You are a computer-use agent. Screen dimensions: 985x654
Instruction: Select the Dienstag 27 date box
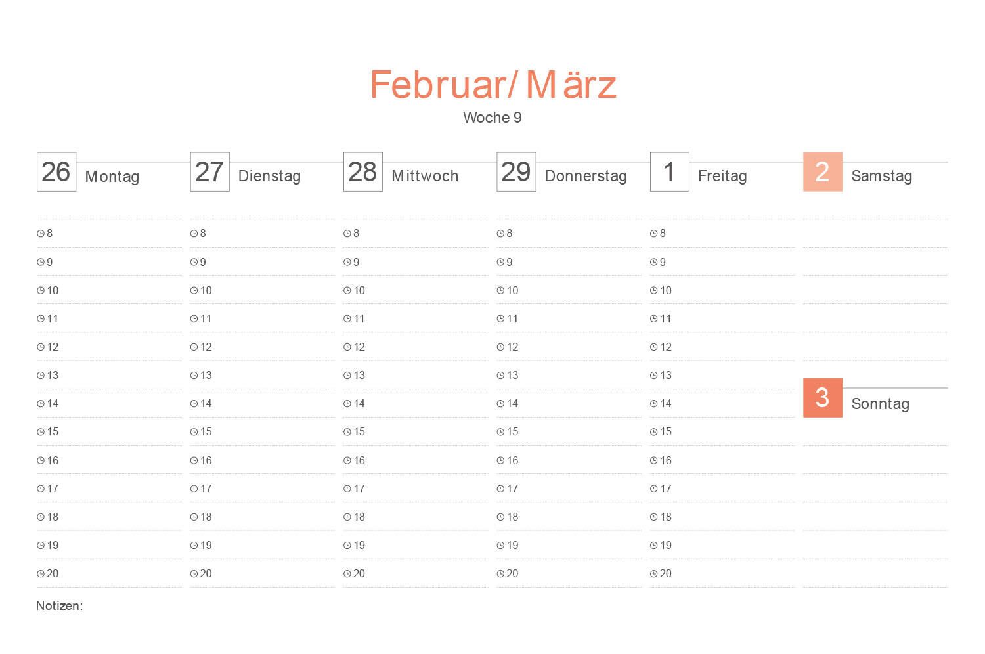click(209, 172)
